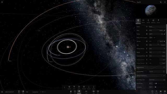Screen dimensions: 167x94
Task: Select the first bookmark tab in Earth panel
Action: click(x=138, y=21)
